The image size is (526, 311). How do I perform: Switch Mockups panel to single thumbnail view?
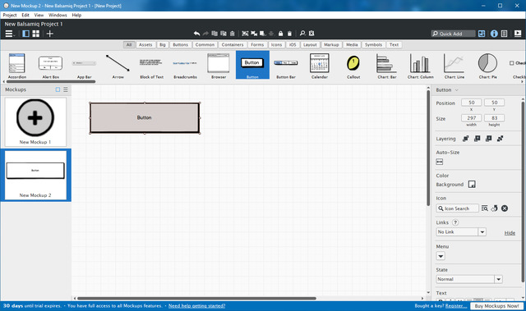tap(58, 89)
